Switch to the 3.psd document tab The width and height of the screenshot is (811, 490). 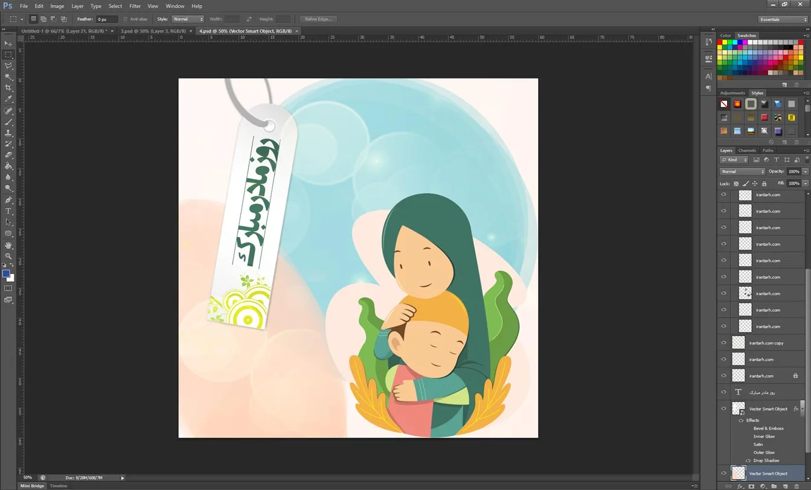[153, 31]
